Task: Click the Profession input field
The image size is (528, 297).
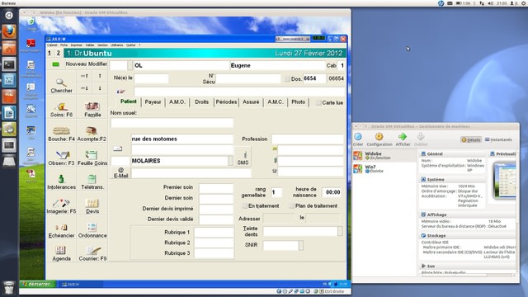Action: click(x=307, y=139)
